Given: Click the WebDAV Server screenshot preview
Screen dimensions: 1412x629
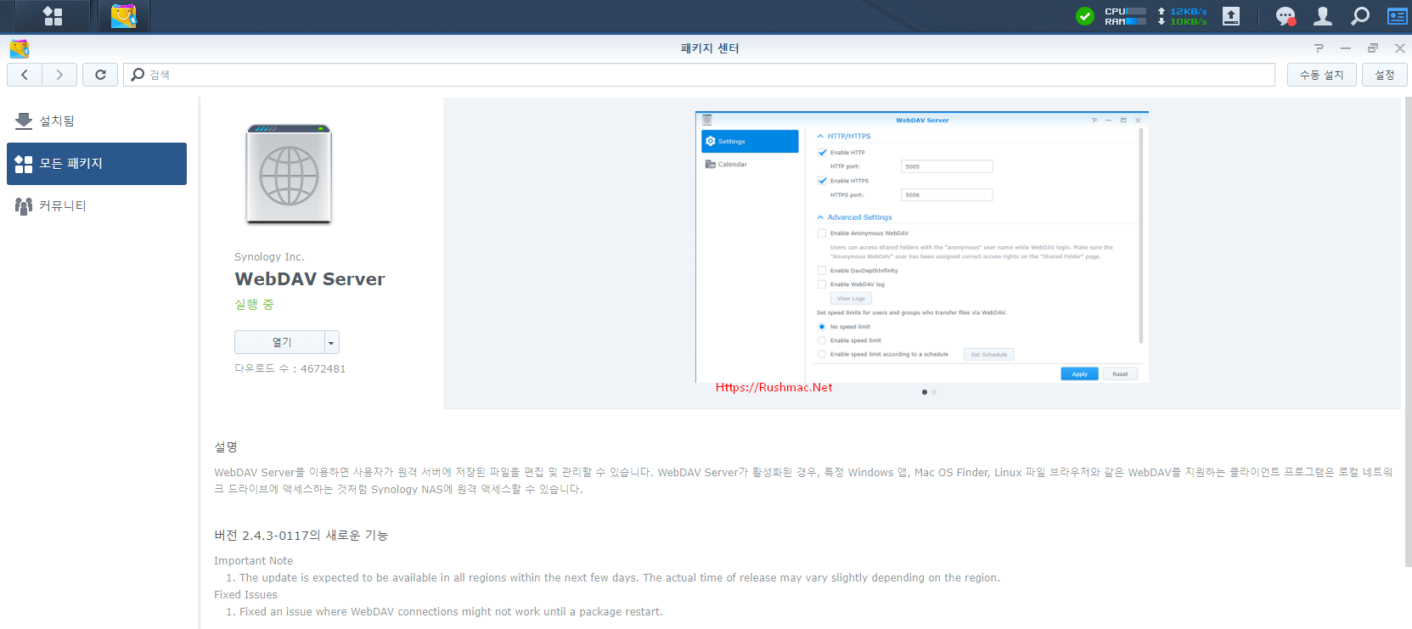Looking at the screenshot, I should pos(921,247).
